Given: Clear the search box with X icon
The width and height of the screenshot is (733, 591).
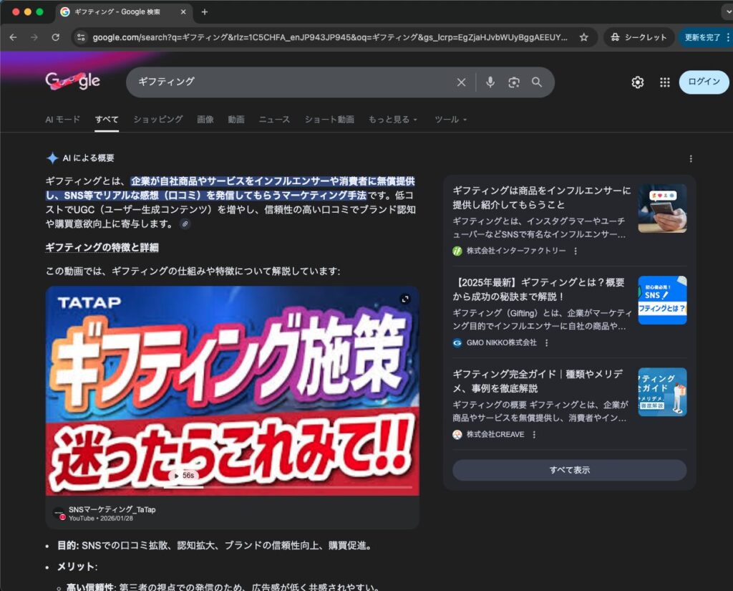Looking at the screenshot, I should (461, 82).
